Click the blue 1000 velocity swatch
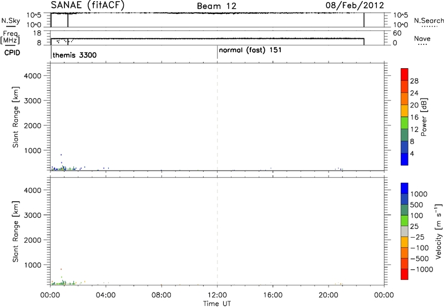This screenshot has height=307, width=444. [x=405, y=188]
